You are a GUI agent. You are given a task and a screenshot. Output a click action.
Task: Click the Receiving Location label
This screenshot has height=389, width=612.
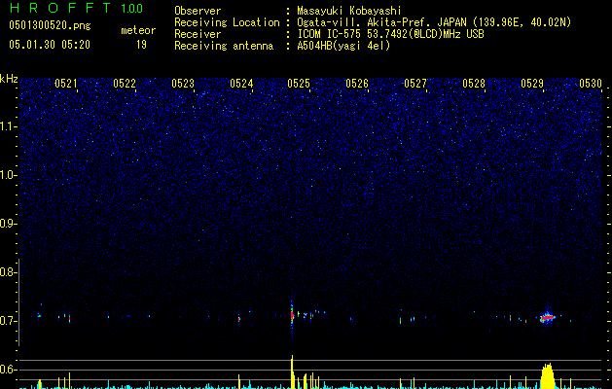click(227, 22)
